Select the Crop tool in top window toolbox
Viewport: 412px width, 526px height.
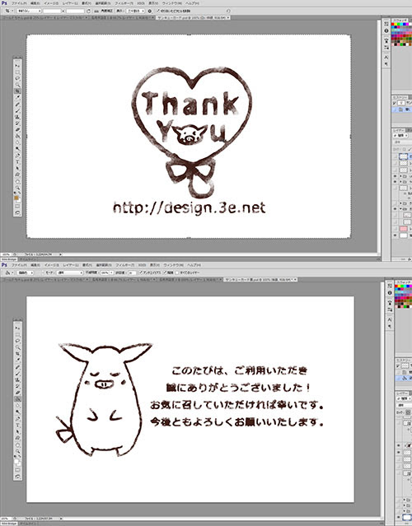pyautogui.click(x=18, y=91)
